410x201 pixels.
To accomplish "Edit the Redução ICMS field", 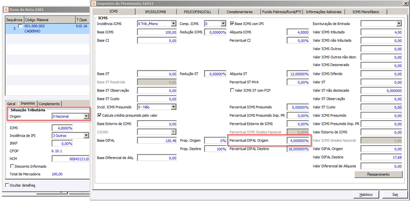I will (x=215, y=32).
